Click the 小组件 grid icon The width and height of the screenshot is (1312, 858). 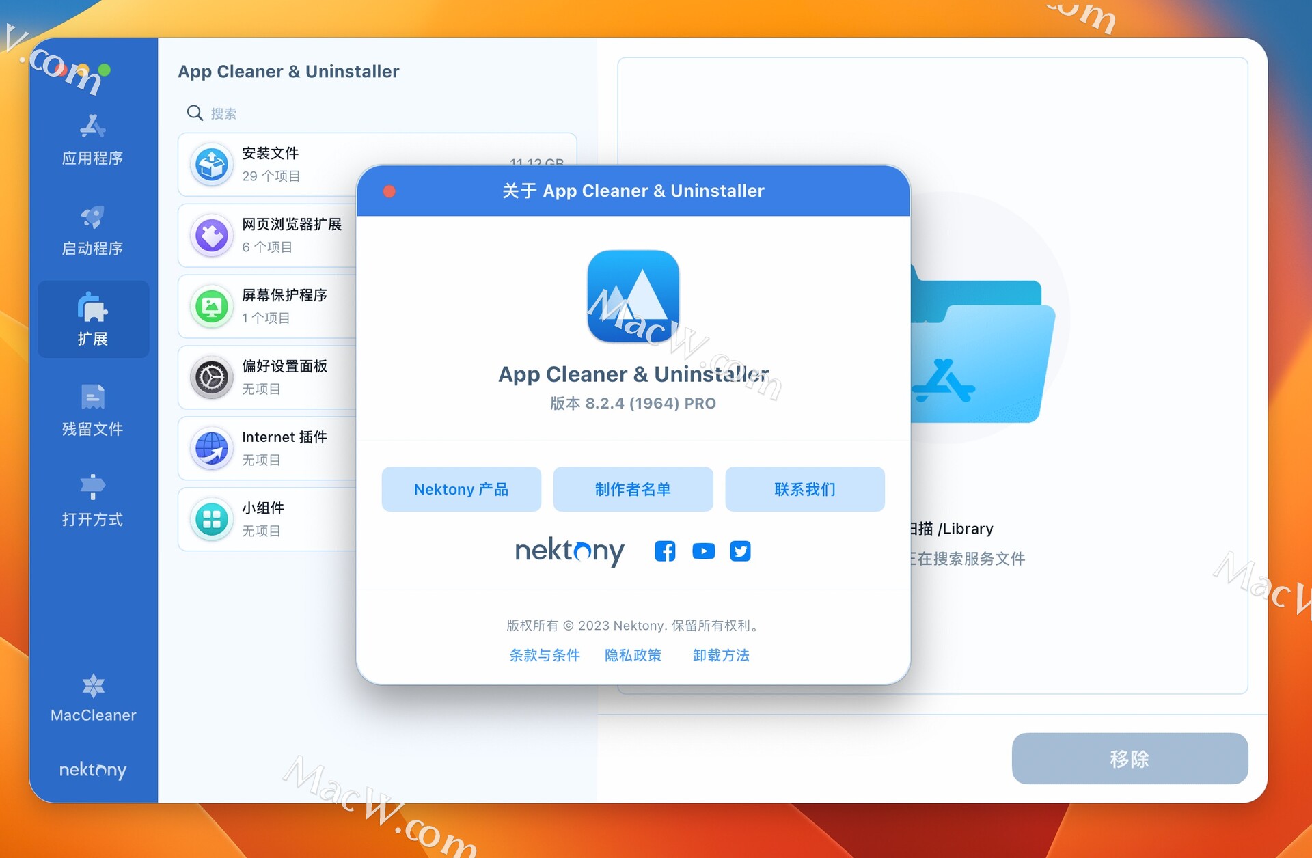pyautogui.click(x=212, y=520)
